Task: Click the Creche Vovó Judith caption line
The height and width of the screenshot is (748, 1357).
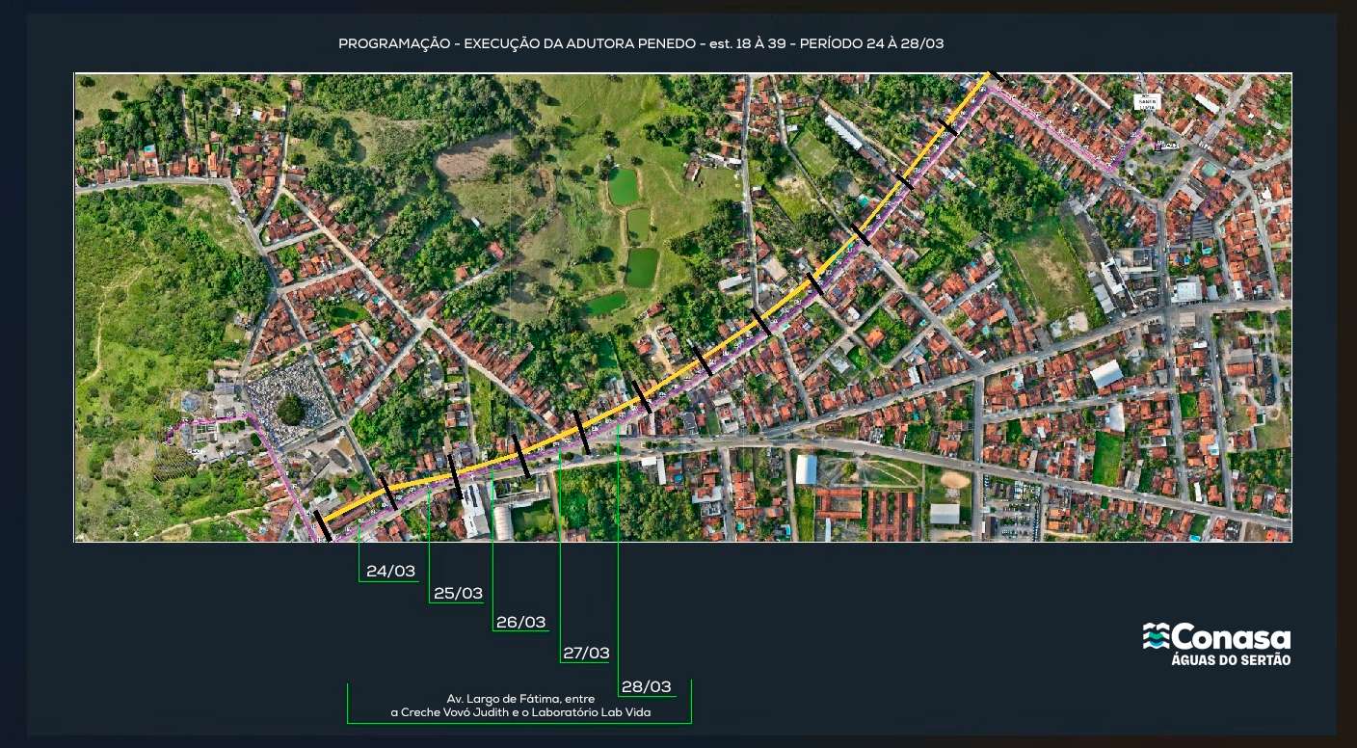Action: click(520, 713)
